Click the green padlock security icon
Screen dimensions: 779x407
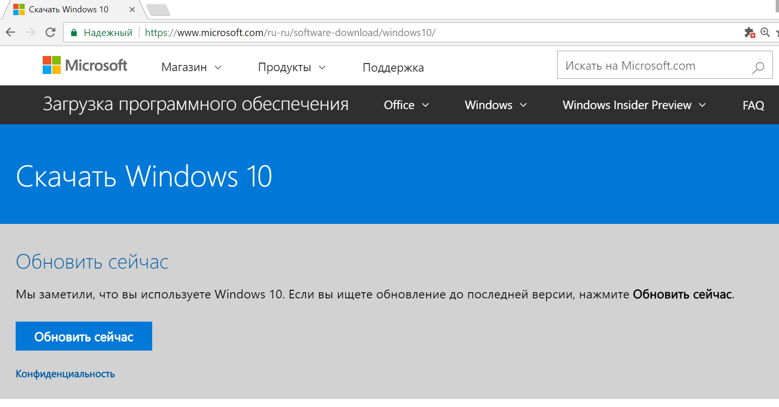[74, 33]
